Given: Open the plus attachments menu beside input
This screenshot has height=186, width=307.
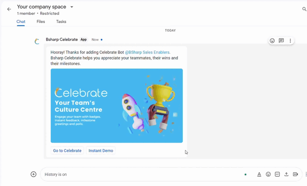Looking at the screenshot, I should click(33, 174).
